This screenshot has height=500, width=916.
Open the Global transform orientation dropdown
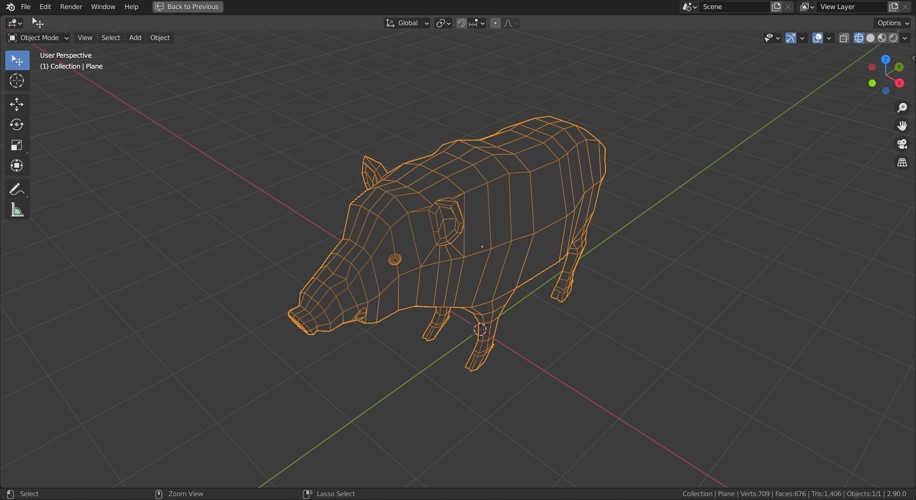(x=407, y=23)
